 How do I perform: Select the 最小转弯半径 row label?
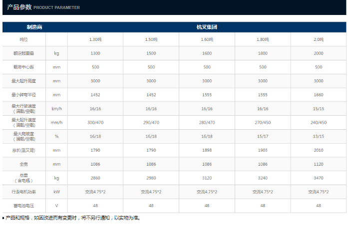pyautogui.click(x=24, y=94)
